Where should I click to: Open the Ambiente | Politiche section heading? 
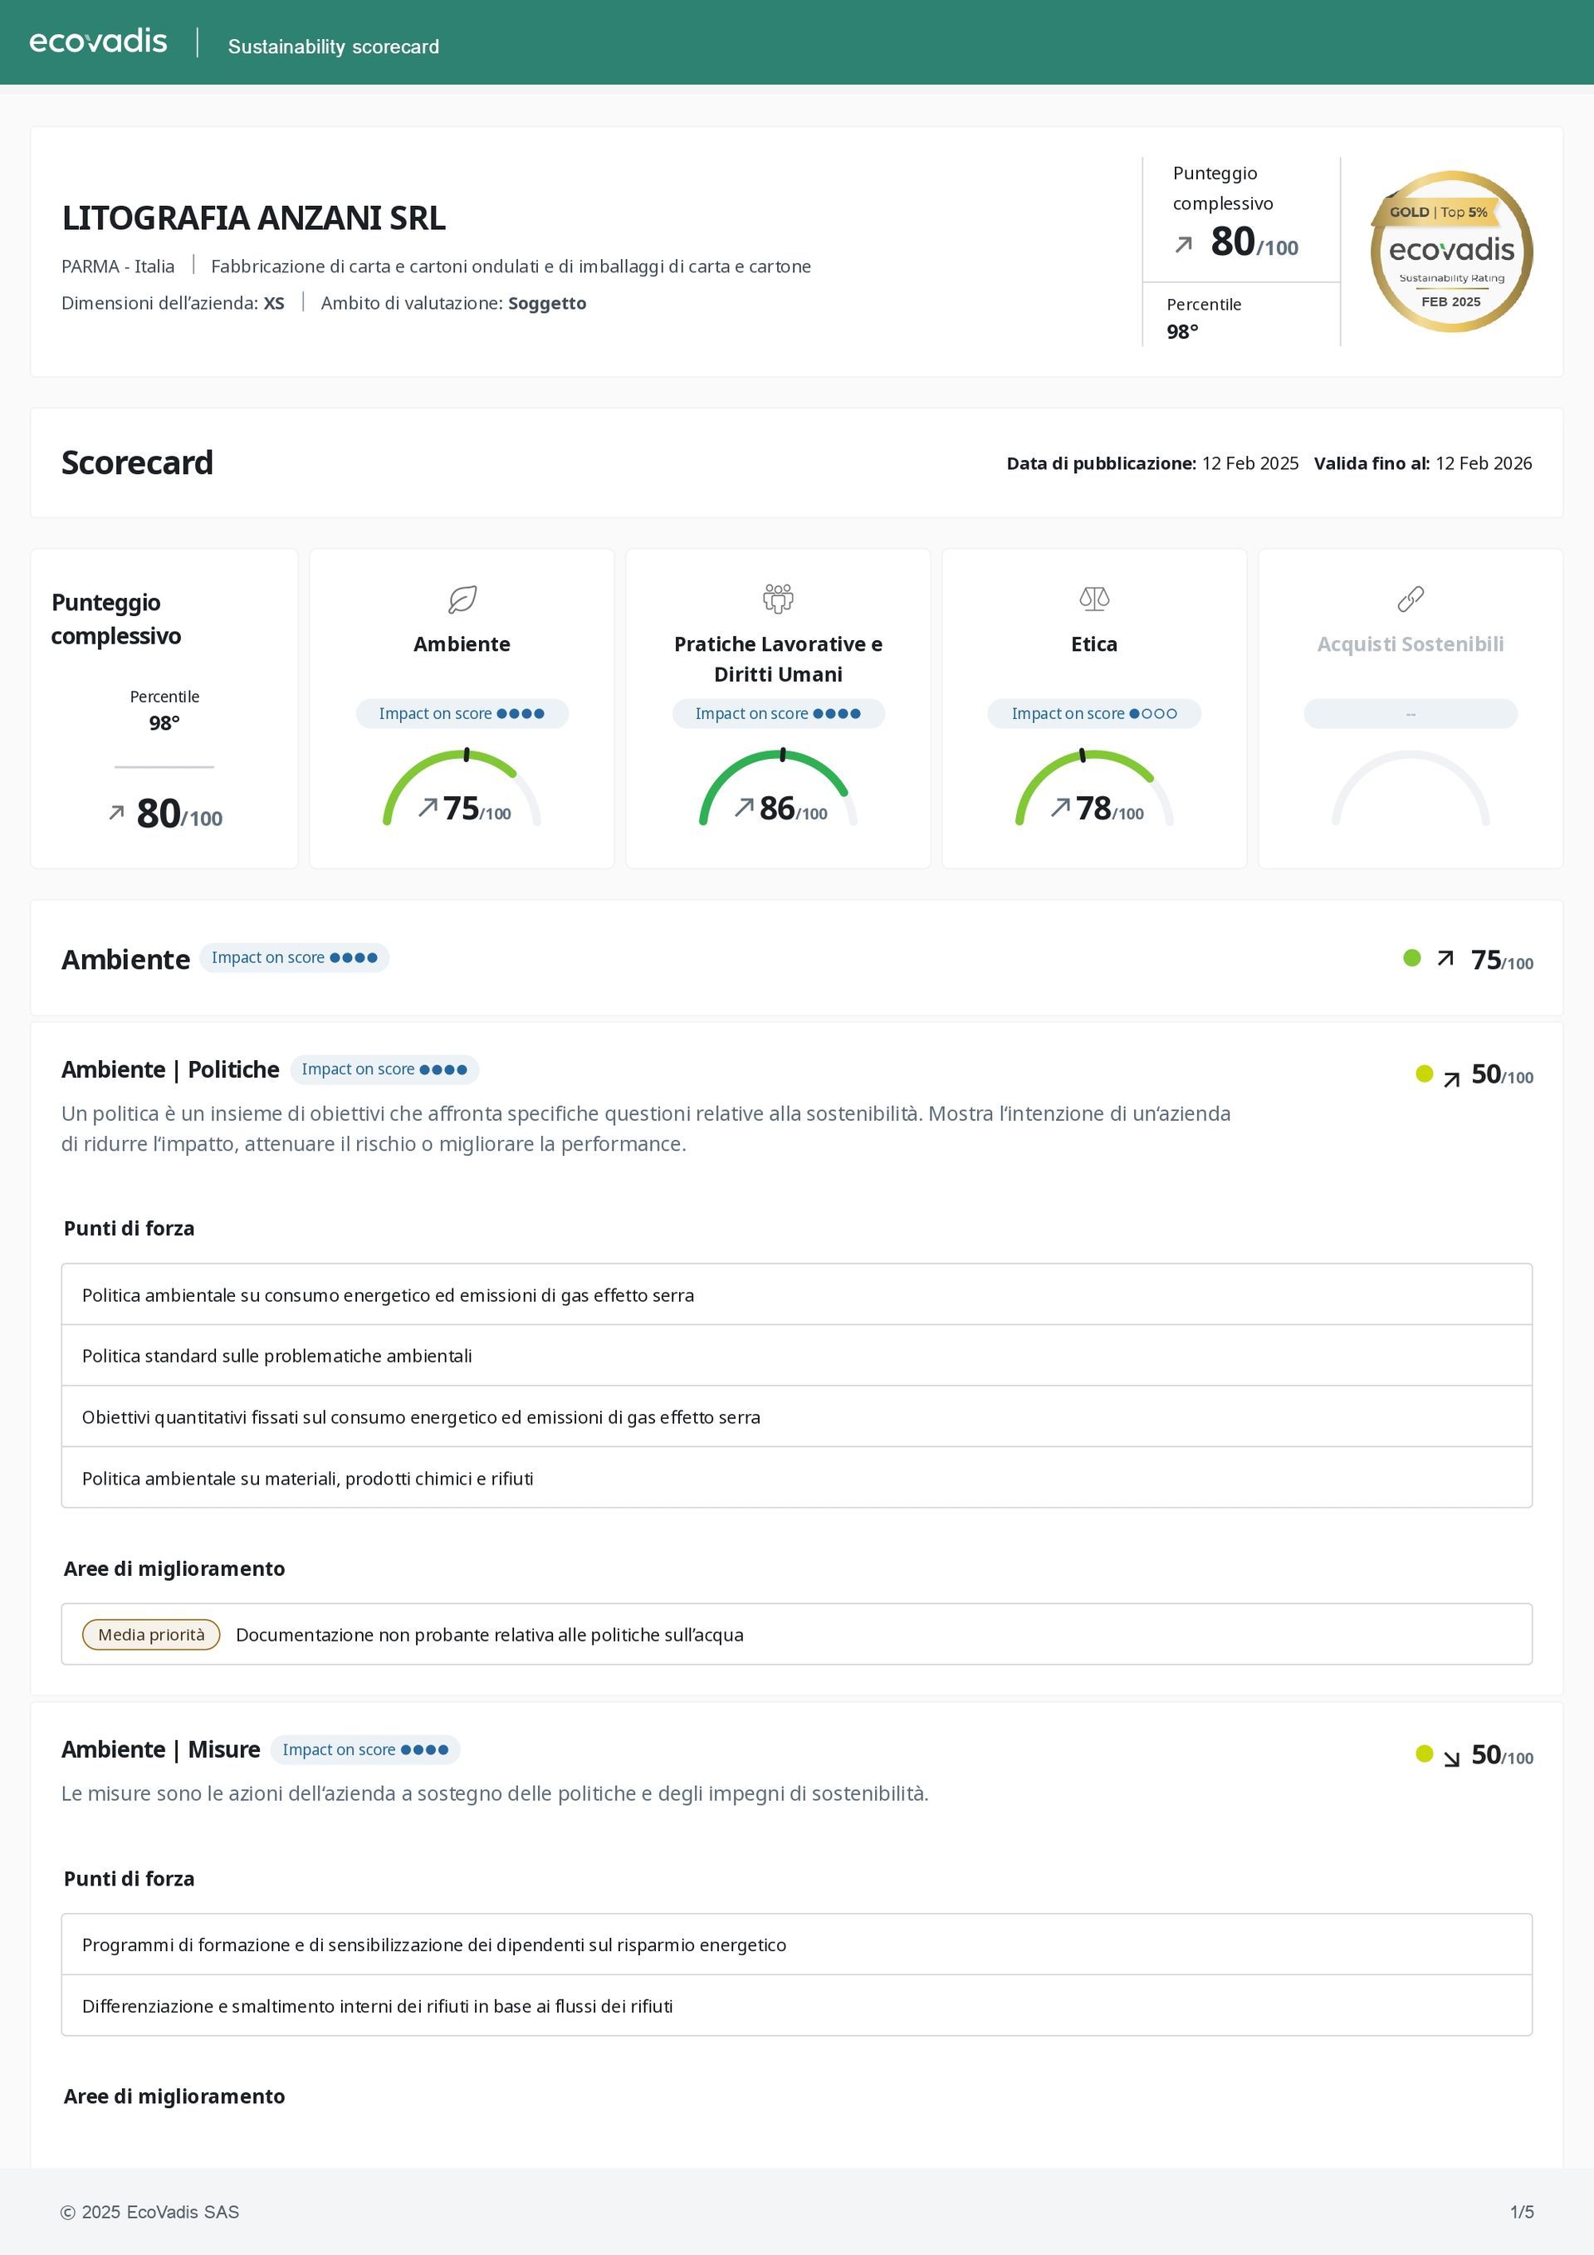point(170,1069)
